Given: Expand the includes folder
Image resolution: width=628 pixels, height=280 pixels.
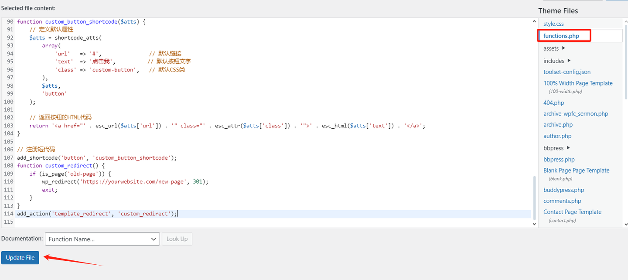Looking at the screenshot, I should (555, 61).
